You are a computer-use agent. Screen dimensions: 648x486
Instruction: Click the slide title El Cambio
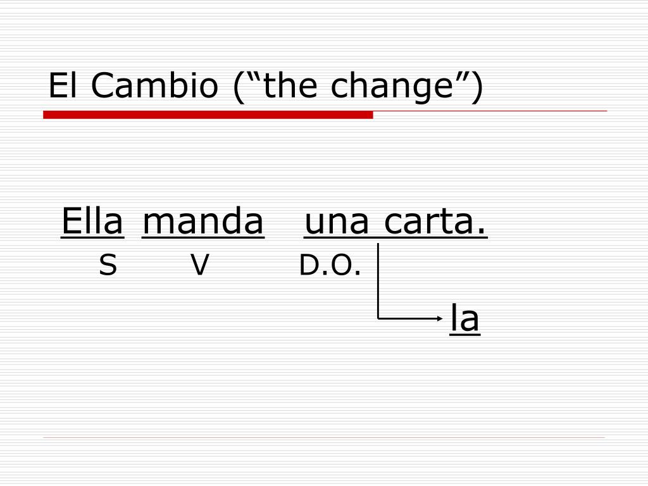point(266,86)
